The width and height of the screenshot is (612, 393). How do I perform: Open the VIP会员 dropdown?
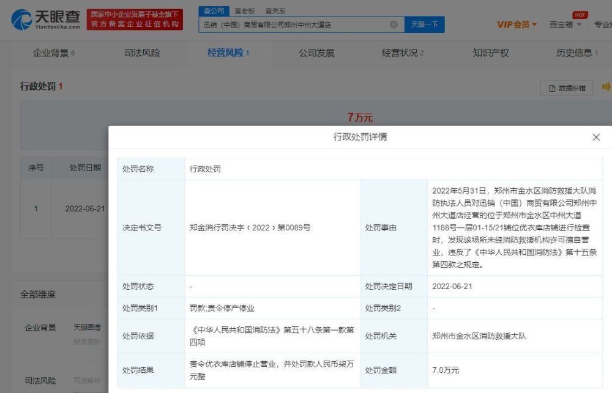coord(517,24)
